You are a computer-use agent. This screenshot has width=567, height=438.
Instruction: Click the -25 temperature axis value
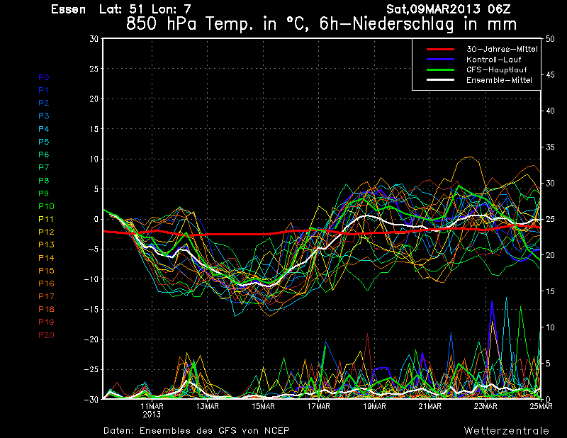click(91, 370)
